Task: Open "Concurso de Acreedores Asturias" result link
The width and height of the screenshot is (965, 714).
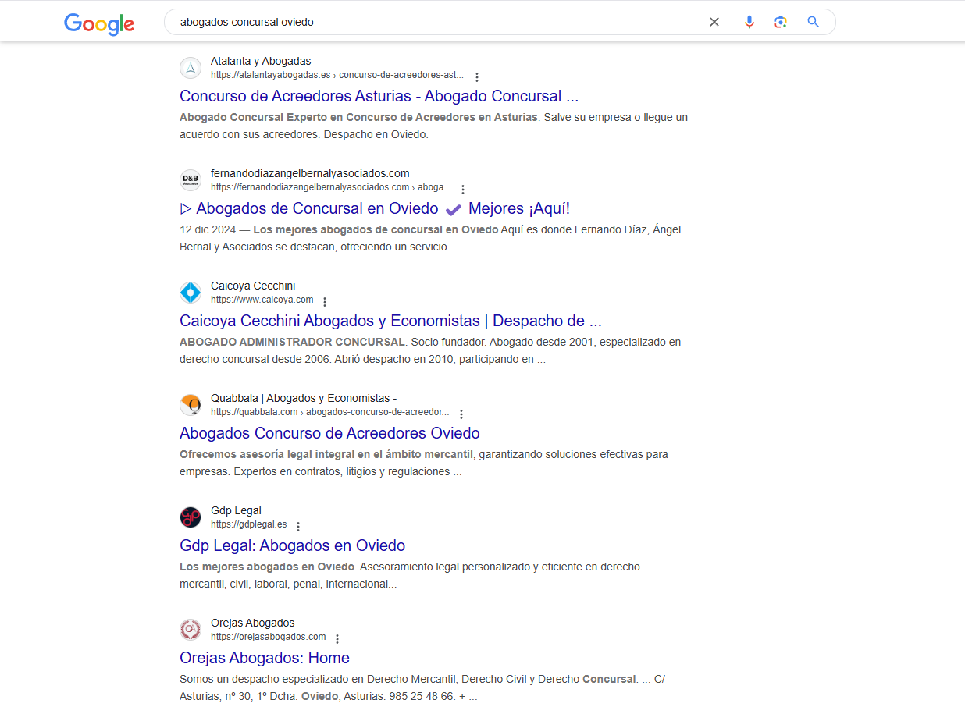Action: click(379, 96)
